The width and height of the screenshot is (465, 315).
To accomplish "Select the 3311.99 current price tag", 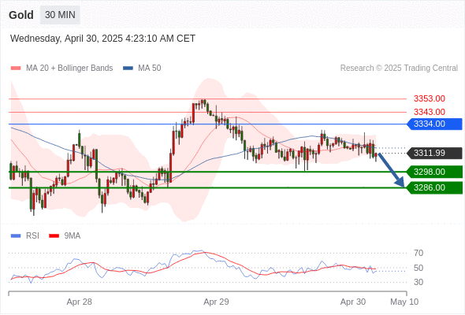I will point(434,154).
